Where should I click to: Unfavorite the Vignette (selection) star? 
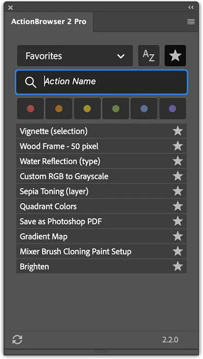[x=178, y=131]
